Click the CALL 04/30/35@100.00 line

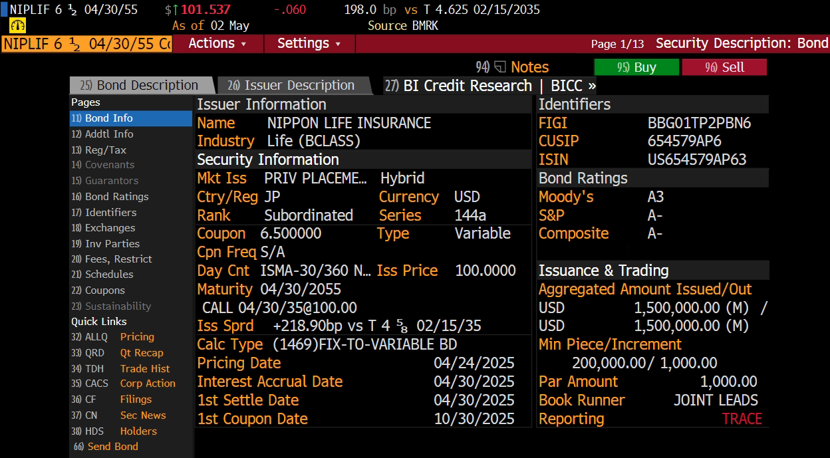pos(279,308)
